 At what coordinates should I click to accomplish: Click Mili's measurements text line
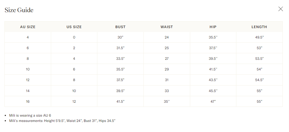62,121
